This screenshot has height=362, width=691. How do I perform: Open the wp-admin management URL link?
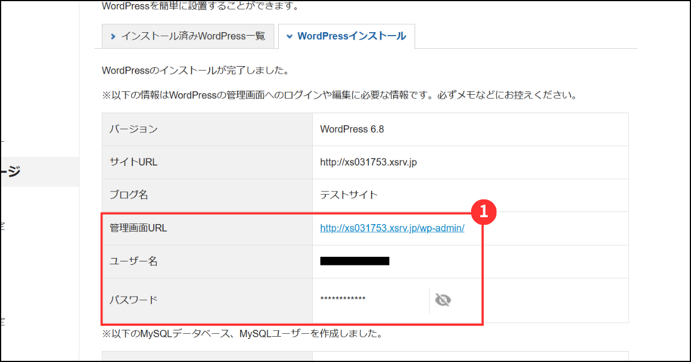tap(392, 228)
